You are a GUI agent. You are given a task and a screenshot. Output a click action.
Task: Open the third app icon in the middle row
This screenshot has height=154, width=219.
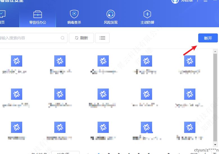pos(103,94)
